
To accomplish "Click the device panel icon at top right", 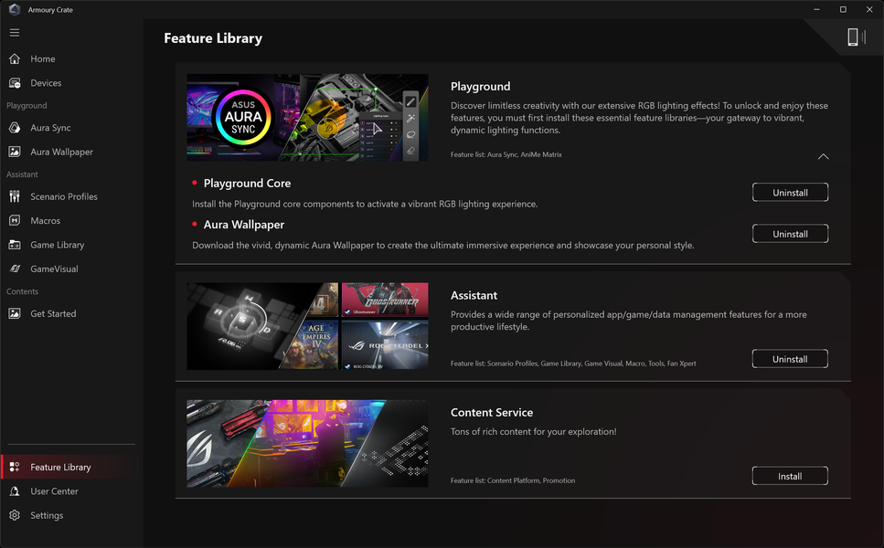I will click(x=856, y=37).
